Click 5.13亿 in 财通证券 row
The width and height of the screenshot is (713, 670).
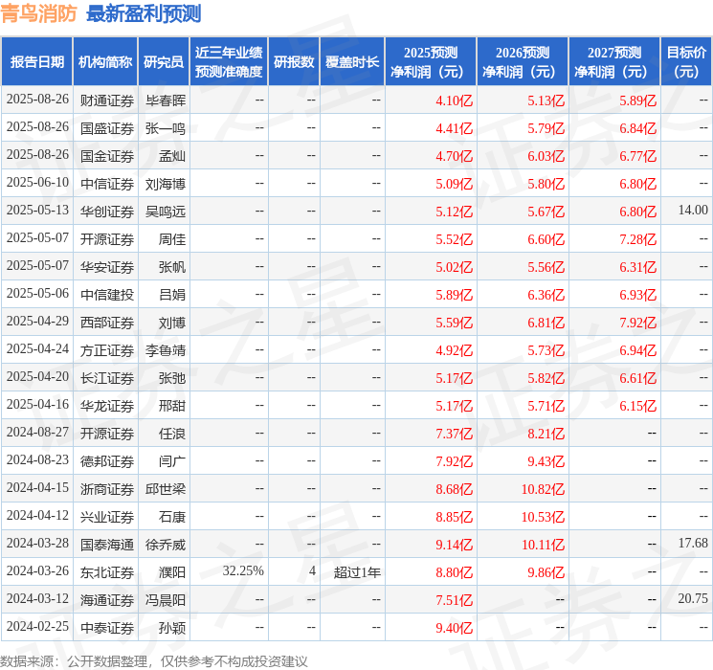tap(546, 100)
